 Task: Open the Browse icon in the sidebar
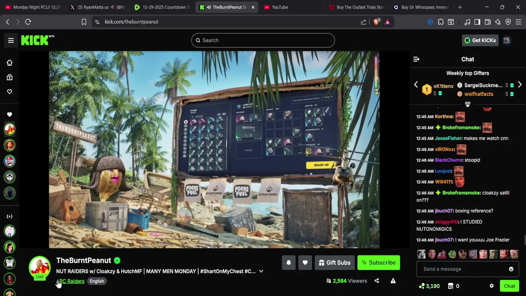click(x=9, y=77)
